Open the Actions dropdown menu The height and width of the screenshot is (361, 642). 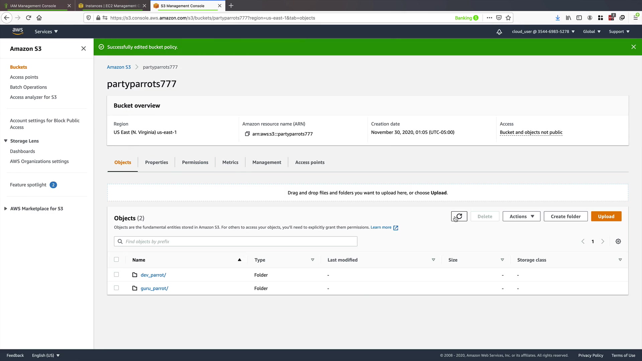pyautogui.click(x=521, y=216)
